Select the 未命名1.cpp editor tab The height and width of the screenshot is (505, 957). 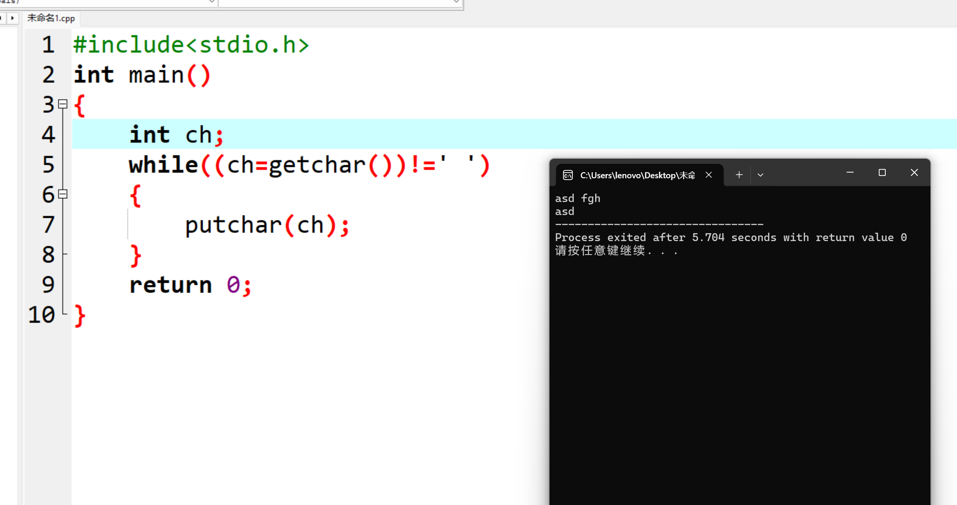(51, 18)
